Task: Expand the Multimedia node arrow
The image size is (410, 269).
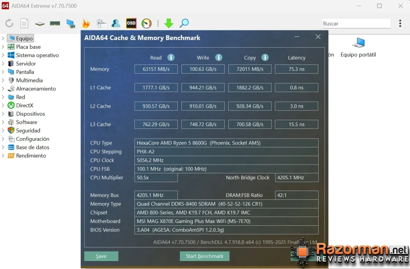Action: [x=3, y=80]
